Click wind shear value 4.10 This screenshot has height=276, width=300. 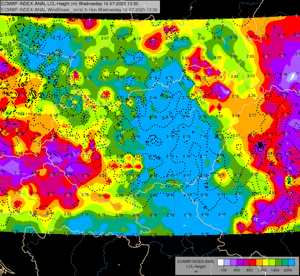137,39
